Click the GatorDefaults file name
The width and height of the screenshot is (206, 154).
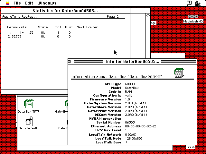(x=29, y=128)
